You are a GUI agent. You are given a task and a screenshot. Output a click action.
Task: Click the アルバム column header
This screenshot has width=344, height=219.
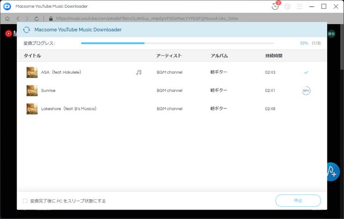[x=219, y=55]
